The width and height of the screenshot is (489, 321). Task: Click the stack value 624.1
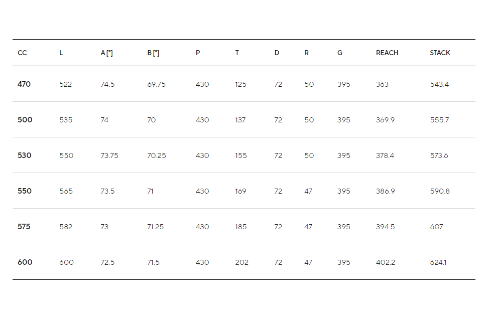(438, 262)
